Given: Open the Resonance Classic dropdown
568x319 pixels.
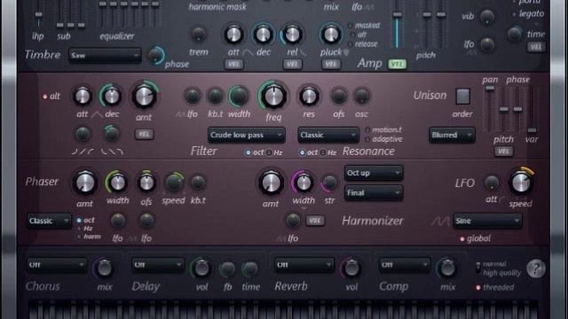Looking at the screenshot, I should coord(328,135).
